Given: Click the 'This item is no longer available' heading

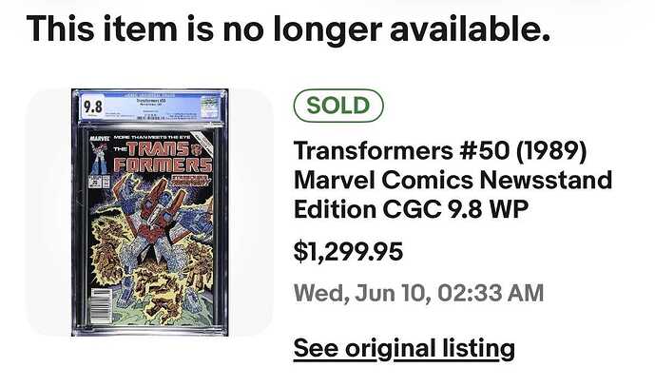Looking at the screenshot, I should coord(288,29).
